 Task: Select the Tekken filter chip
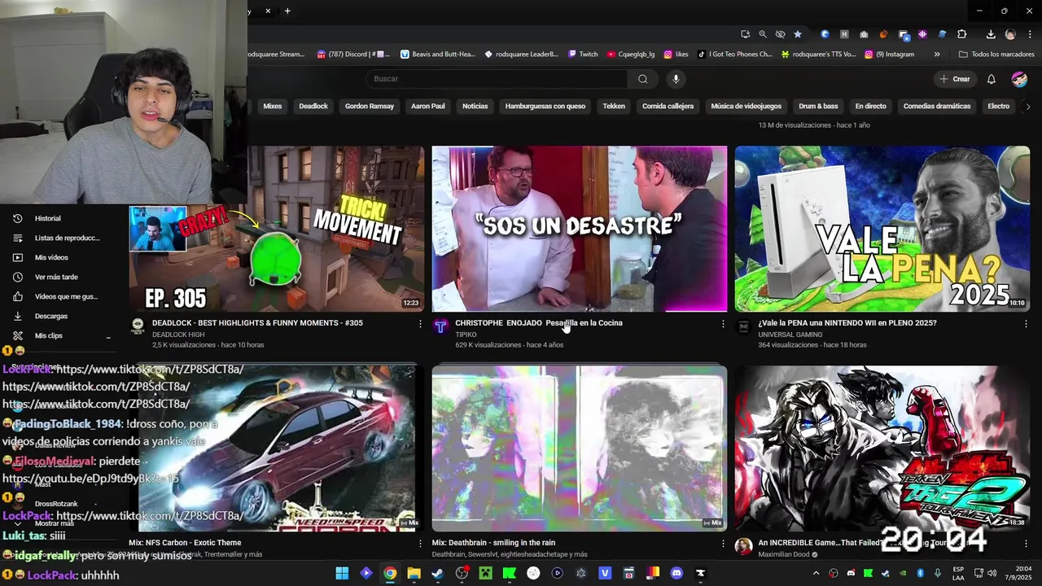(x=614, y=106)
